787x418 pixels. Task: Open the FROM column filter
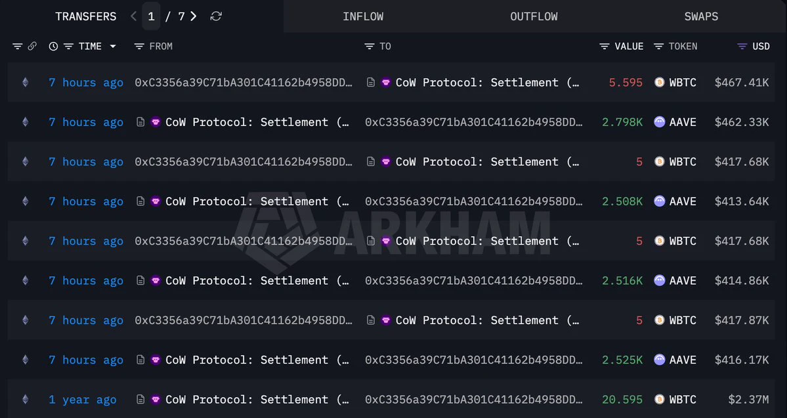(139, 46)
